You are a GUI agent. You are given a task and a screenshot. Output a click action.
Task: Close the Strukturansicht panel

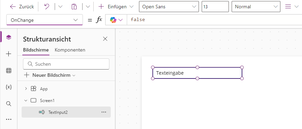click(x=105, y=39)
